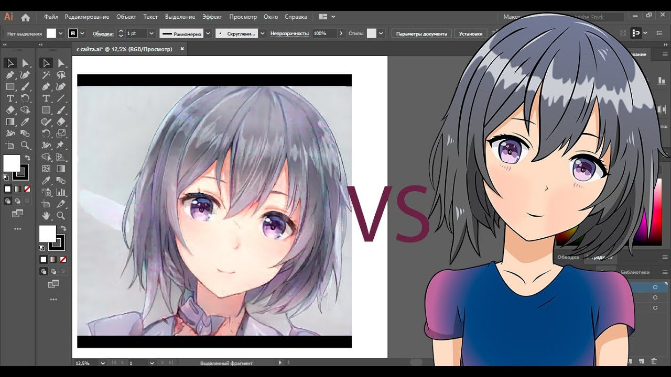The width and height of the screenshot is (671, 377).
Task: Click the delete layer trash icon
Action: click(x=654, y=361)
